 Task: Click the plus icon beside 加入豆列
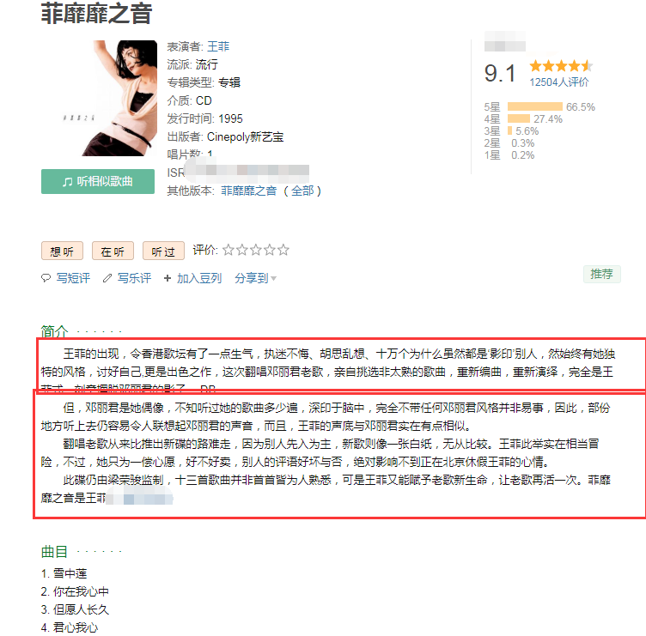[x=168, y=278]
